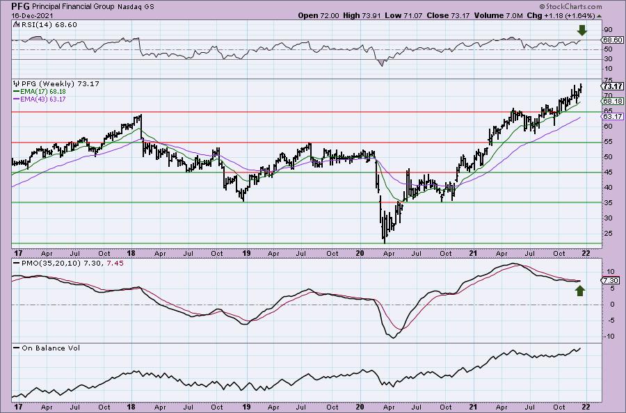Click the 68.18 EMA tag on the right axis
The width and height of the screenshot is (626, 413).
point(613,102)
